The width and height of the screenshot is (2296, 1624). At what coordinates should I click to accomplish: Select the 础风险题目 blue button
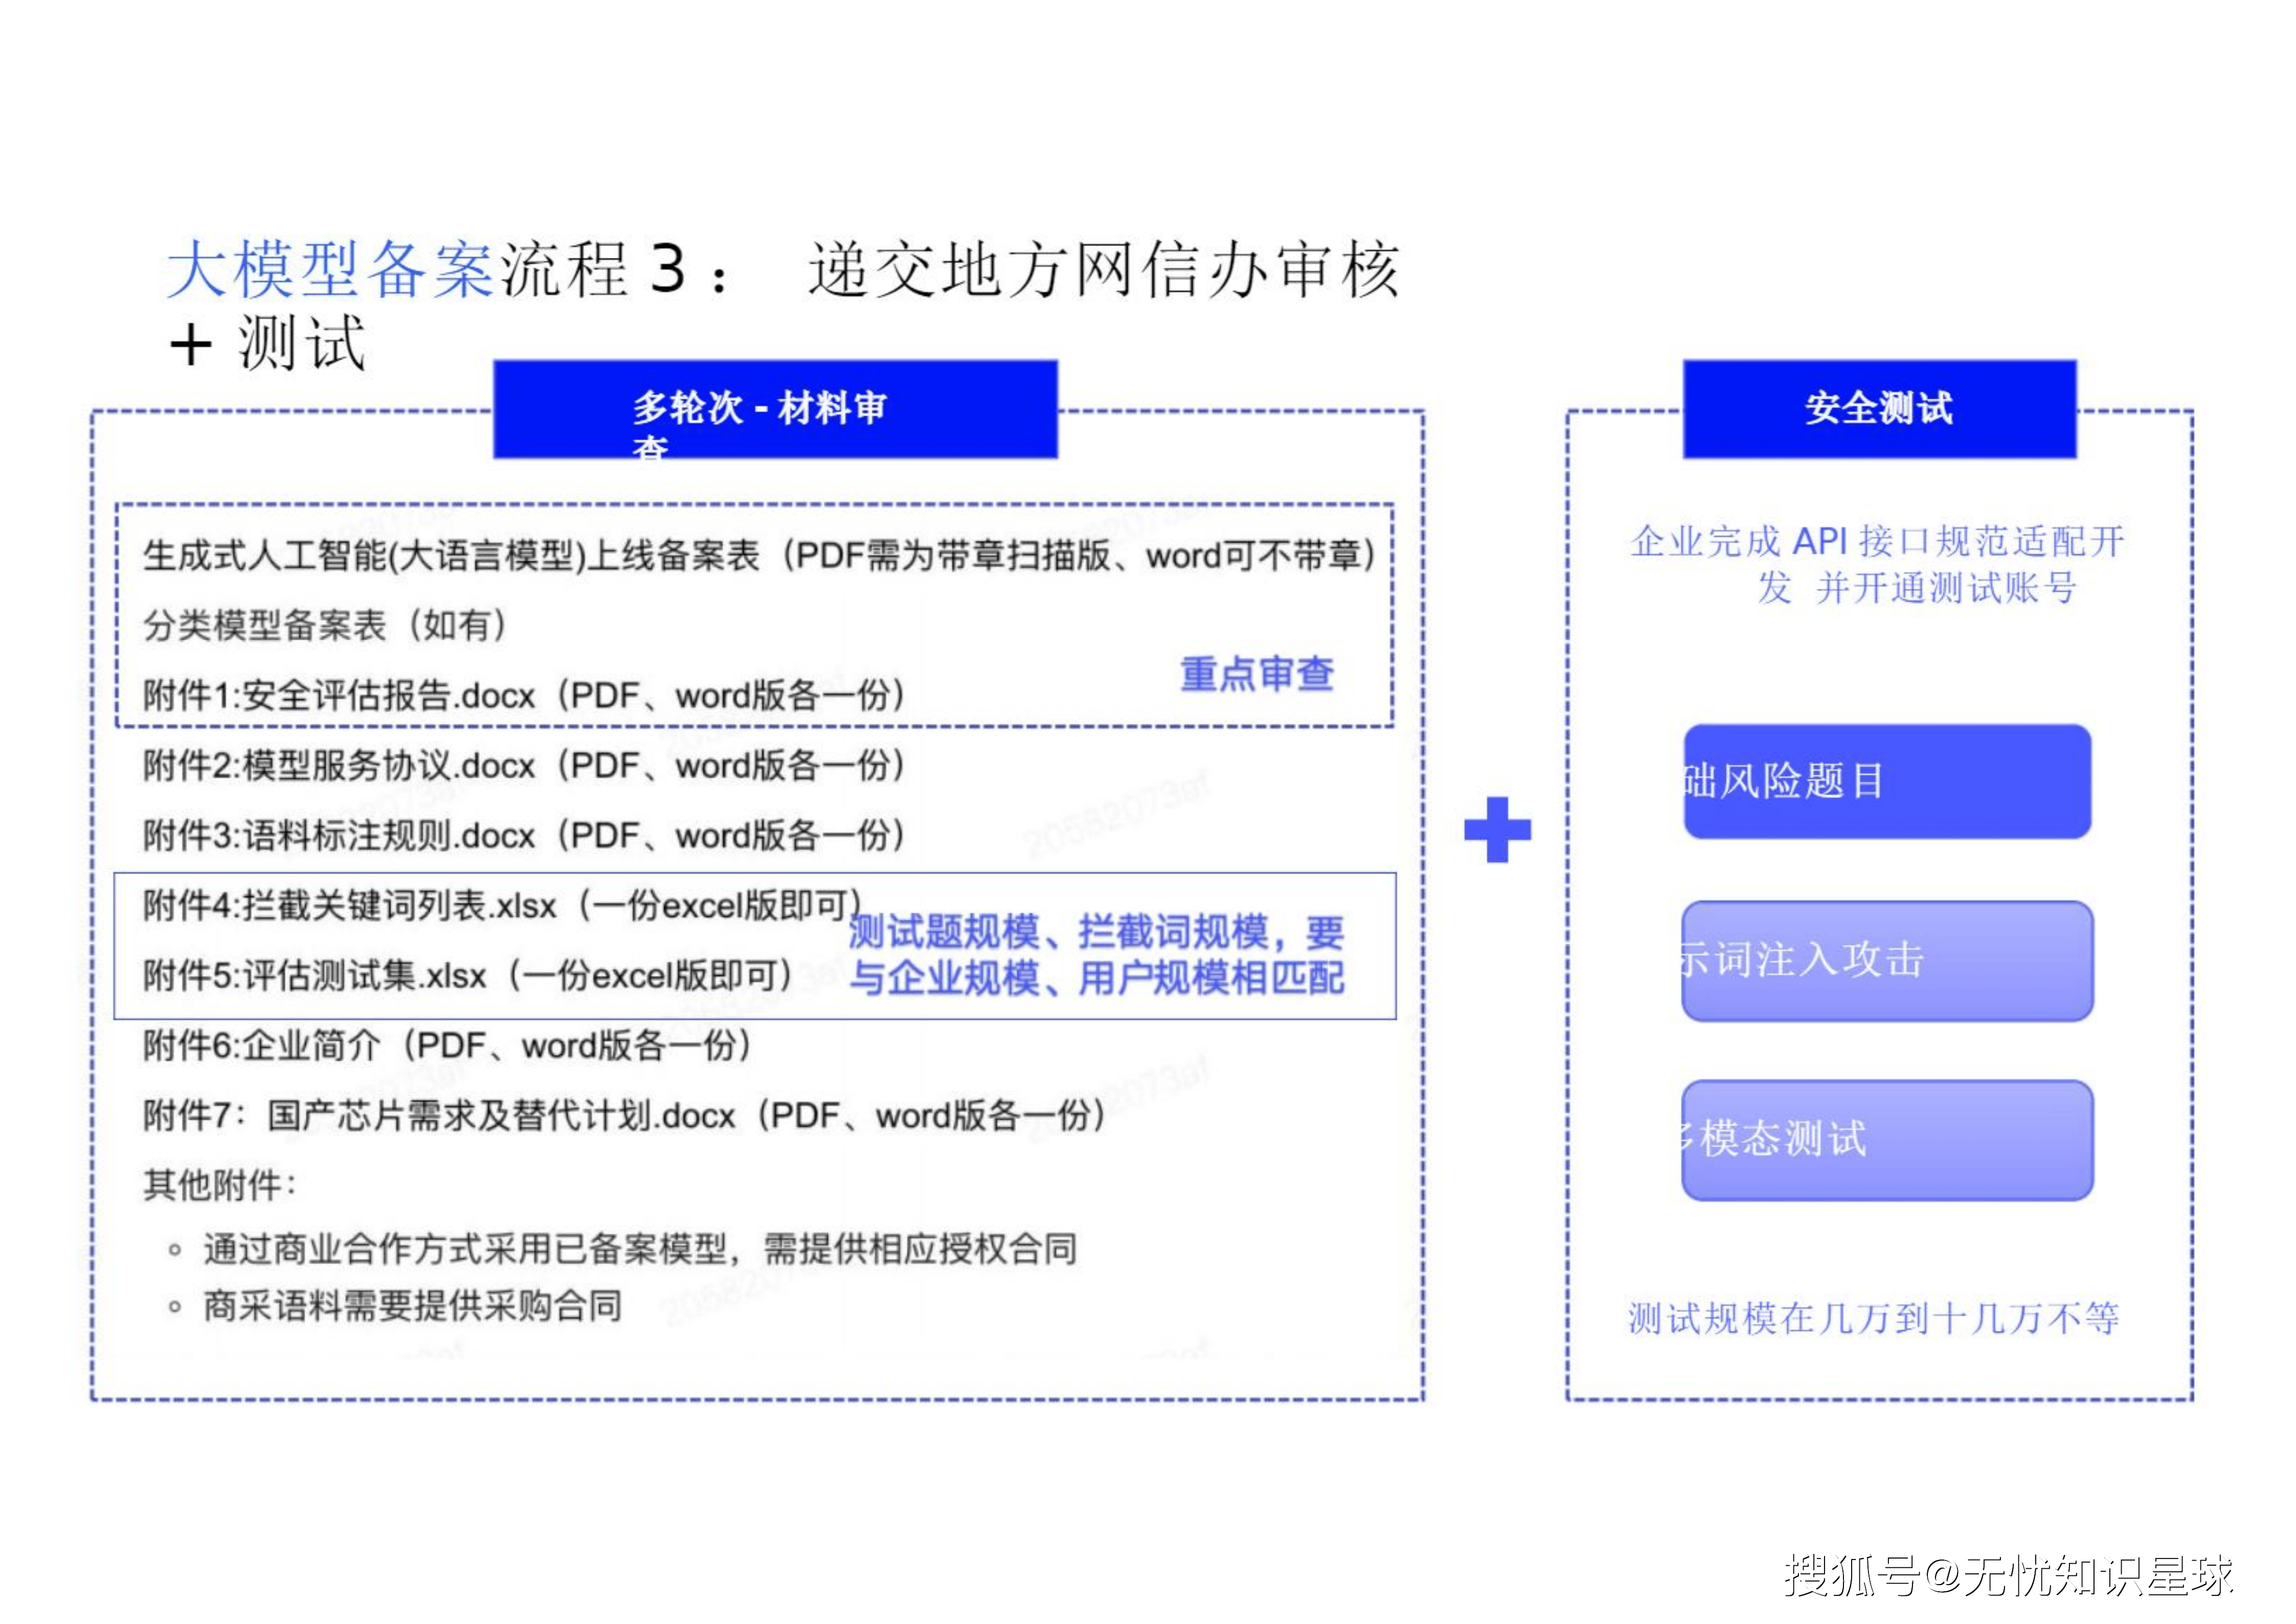(x=1886, y=782)
